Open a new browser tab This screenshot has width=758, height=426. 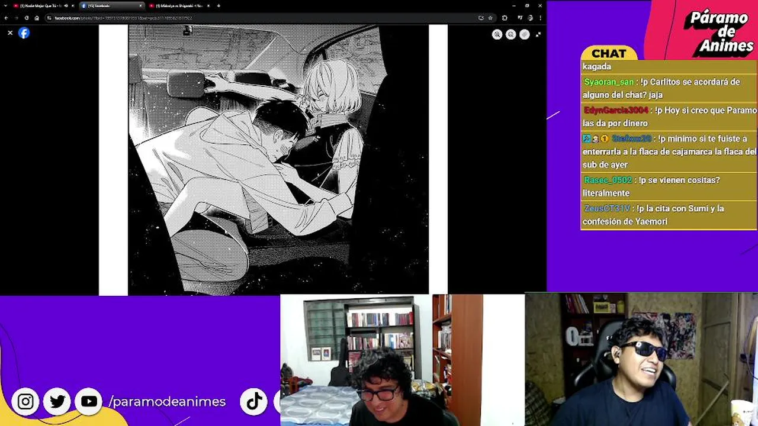coord(219,6)
